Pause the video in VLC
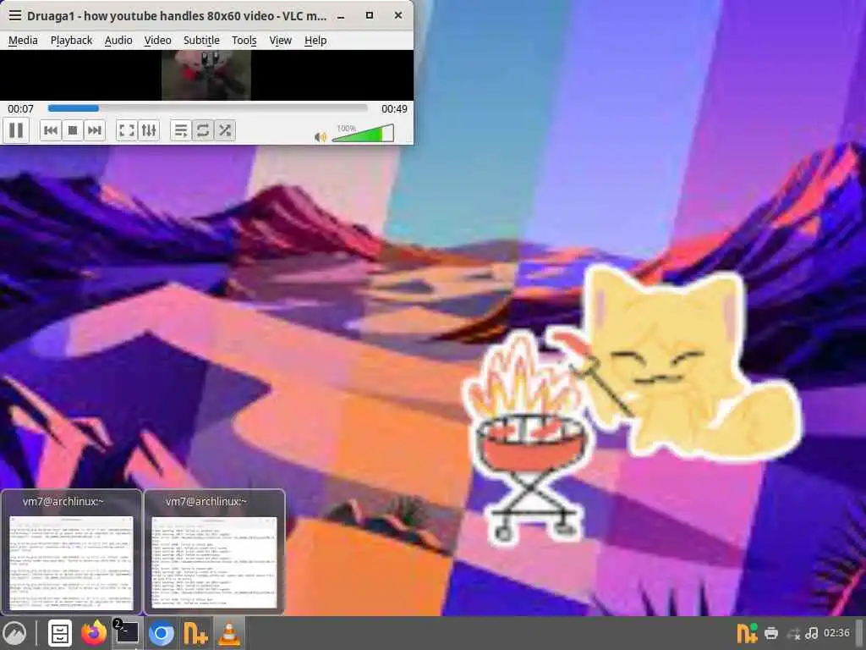Viewport: 866px width, 650px height. (16, 130)
